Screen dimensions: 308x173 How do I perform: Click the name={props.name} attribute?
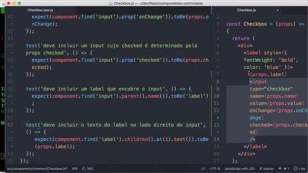click(x=274, y=96)
